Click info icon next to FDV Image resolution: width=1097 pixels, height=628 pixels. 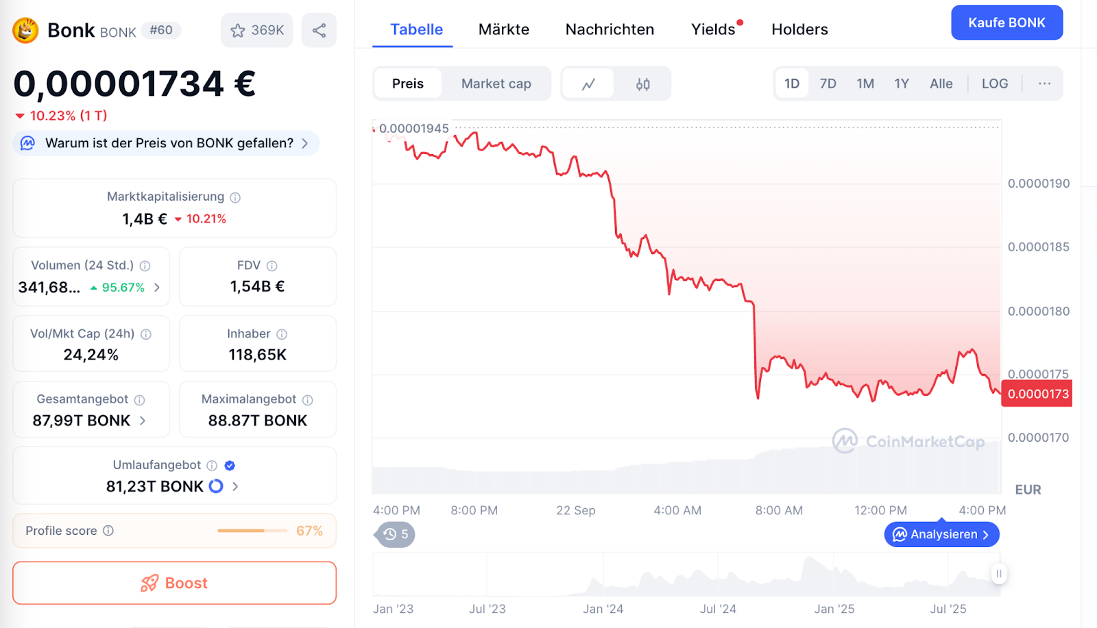tap(272, 266)
